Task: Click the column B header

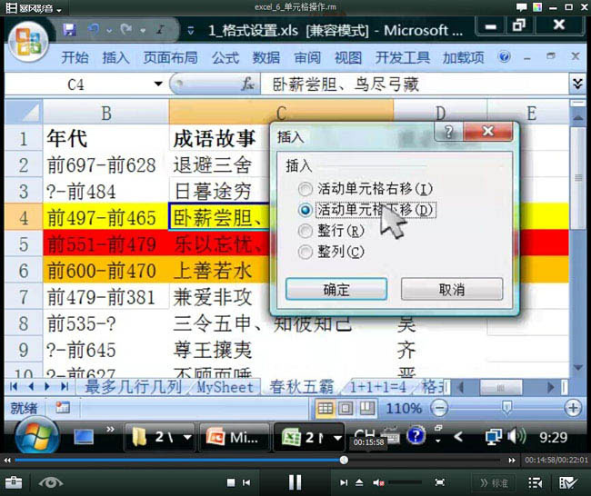Action: [105, 113]
